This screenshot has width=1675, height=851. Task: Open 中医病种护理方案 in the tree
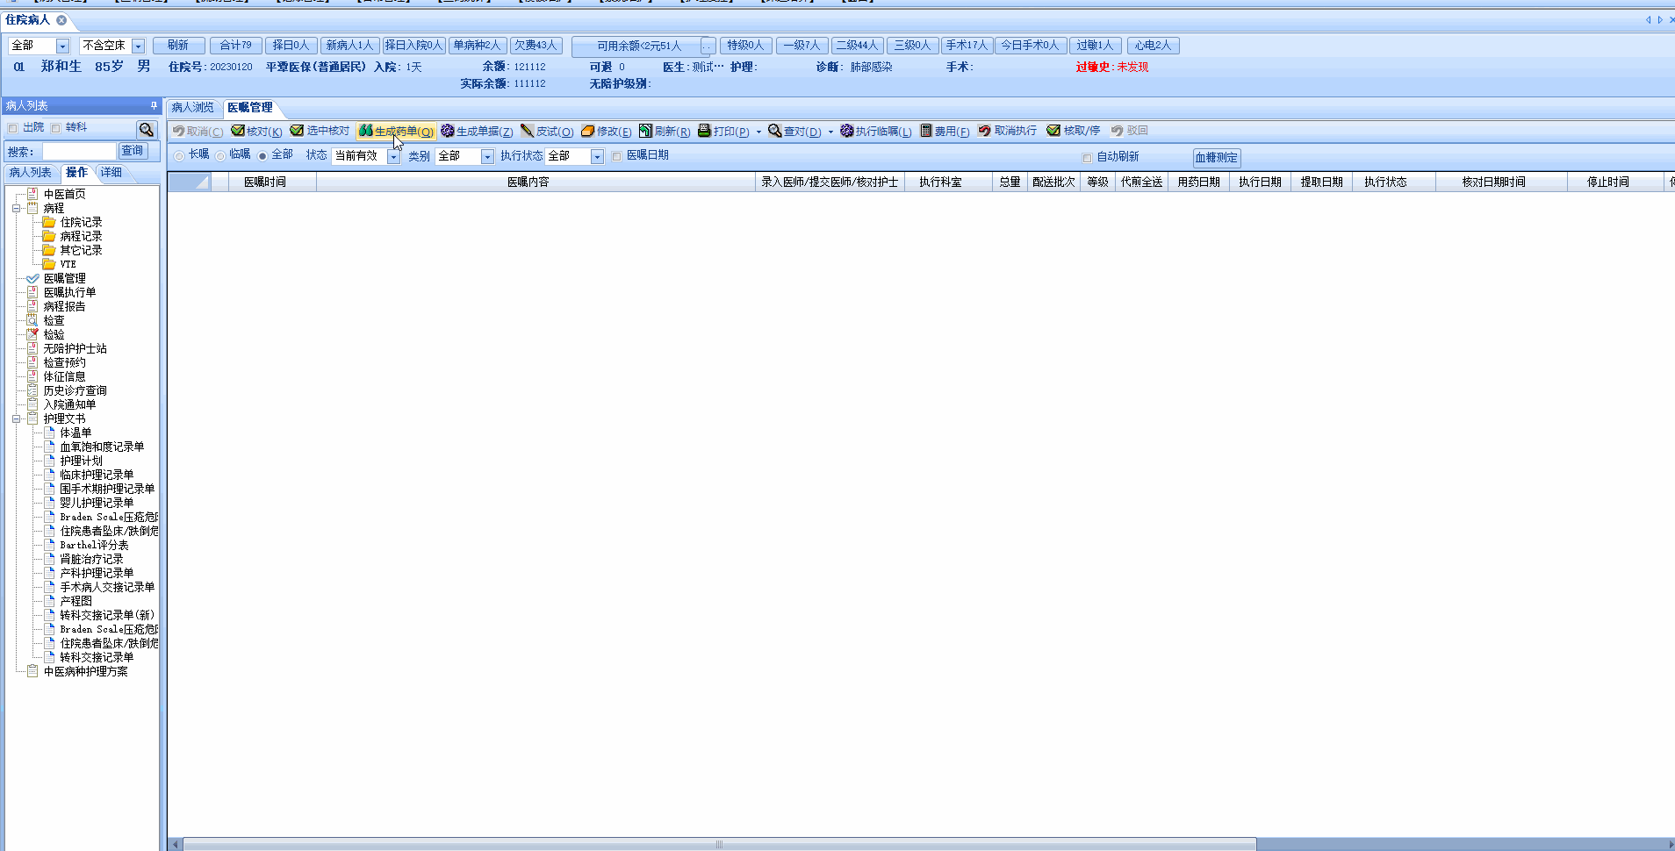tap(77, 671)
